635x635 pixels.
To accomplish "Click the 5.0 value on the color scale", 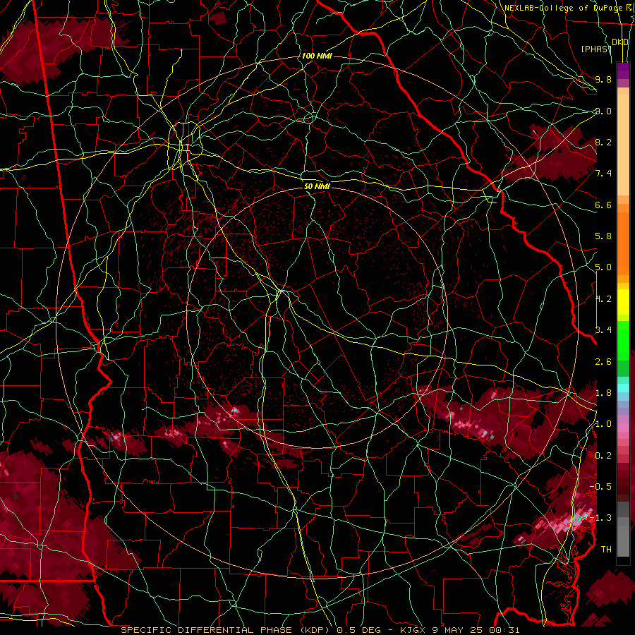I will click(603, 267).
